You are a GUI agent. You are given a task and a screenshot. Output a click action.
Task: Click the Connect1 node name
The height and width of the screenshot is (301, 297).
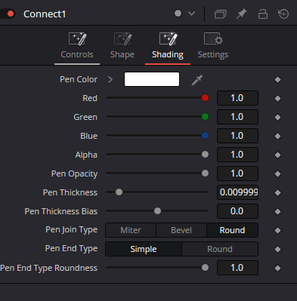45,14
